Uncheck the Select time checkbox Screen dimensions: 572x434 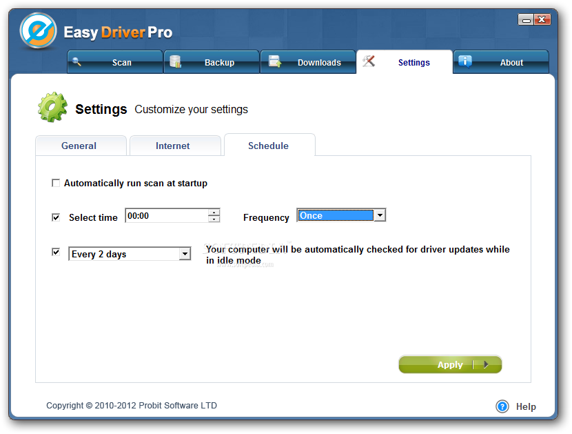(x=56, y=217)
